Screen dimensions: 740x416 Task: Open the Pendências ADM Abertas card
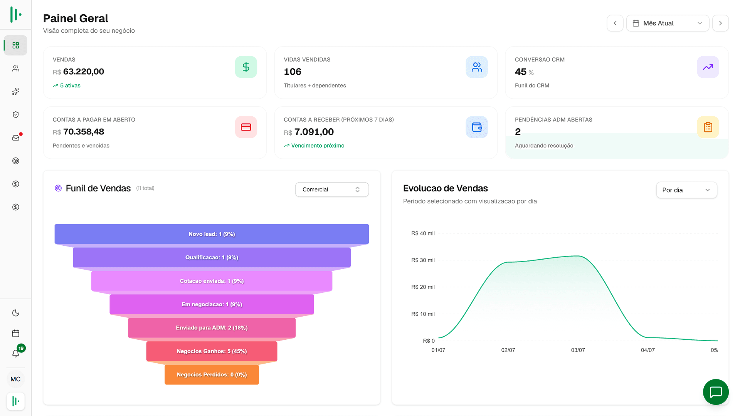coord(617,133)
